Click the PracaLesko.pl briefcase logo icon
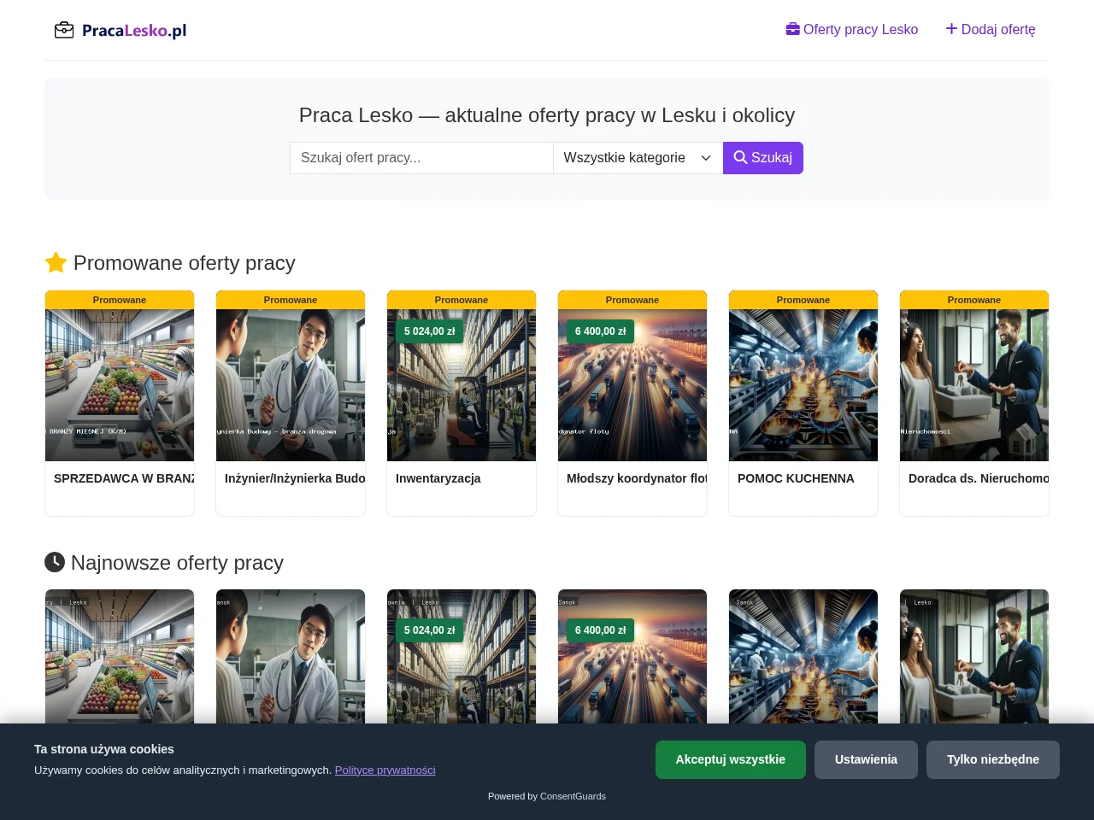Image resolution: width=1094 pixels, height=820 pixels. (64, 31)
